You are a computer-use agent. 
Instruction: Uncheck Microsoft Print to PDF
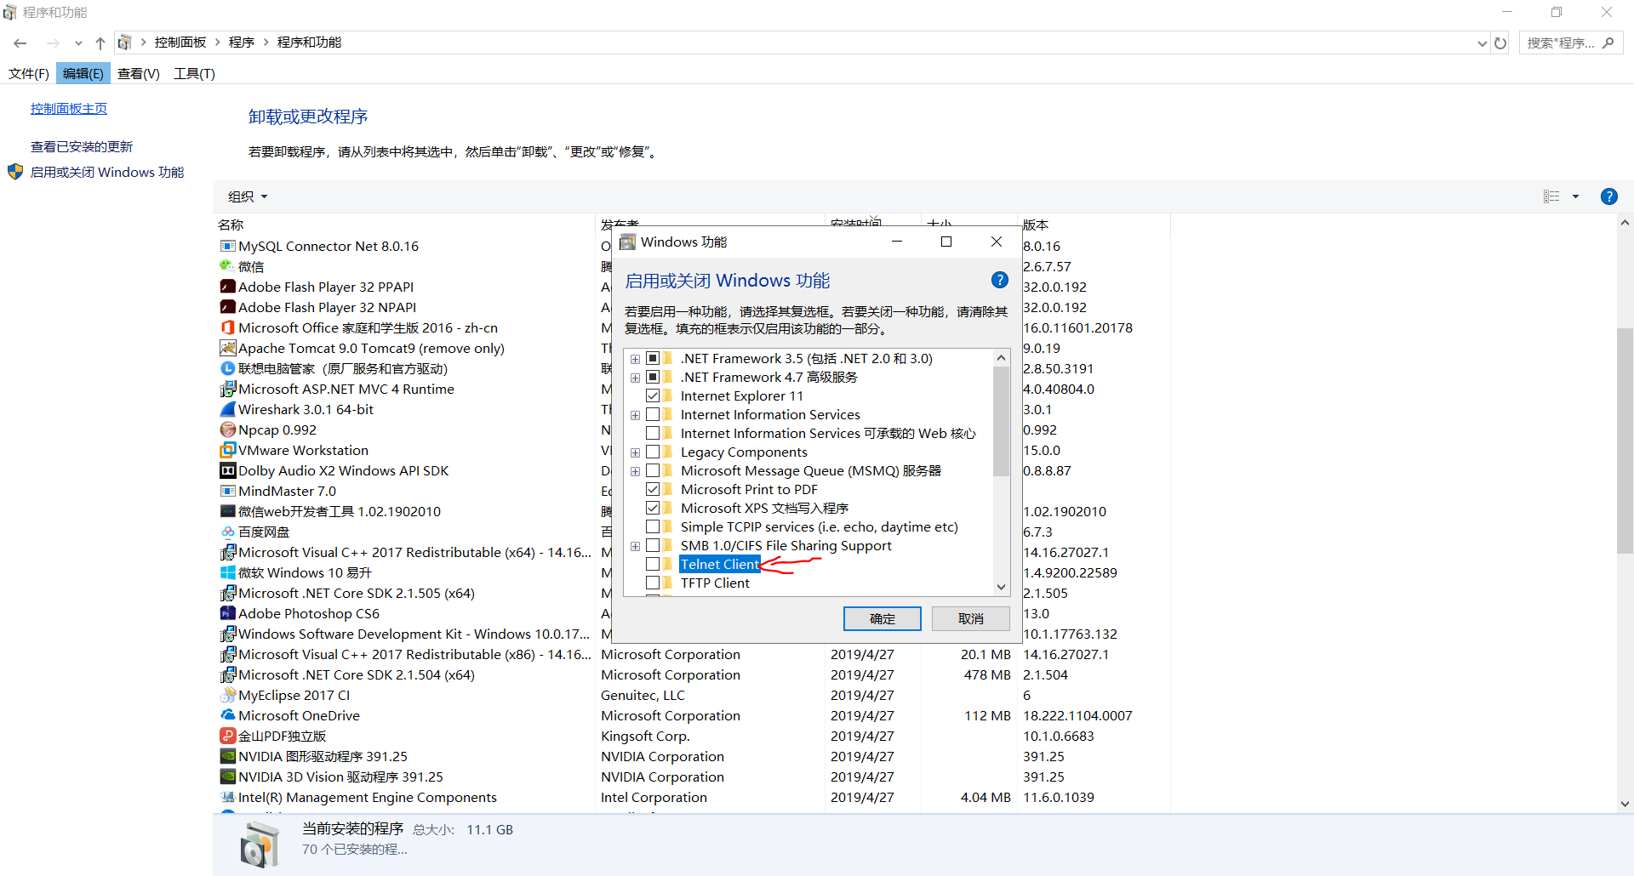point(653,490)
